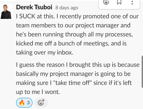The height and width of the screenshot is (109, 143).
Task: Open the '8 days ago' timestamp link
Action: [67, 8]
